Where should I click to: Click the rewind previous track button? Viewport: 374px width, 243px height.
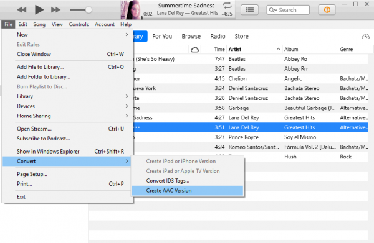(x=22, y=10)
